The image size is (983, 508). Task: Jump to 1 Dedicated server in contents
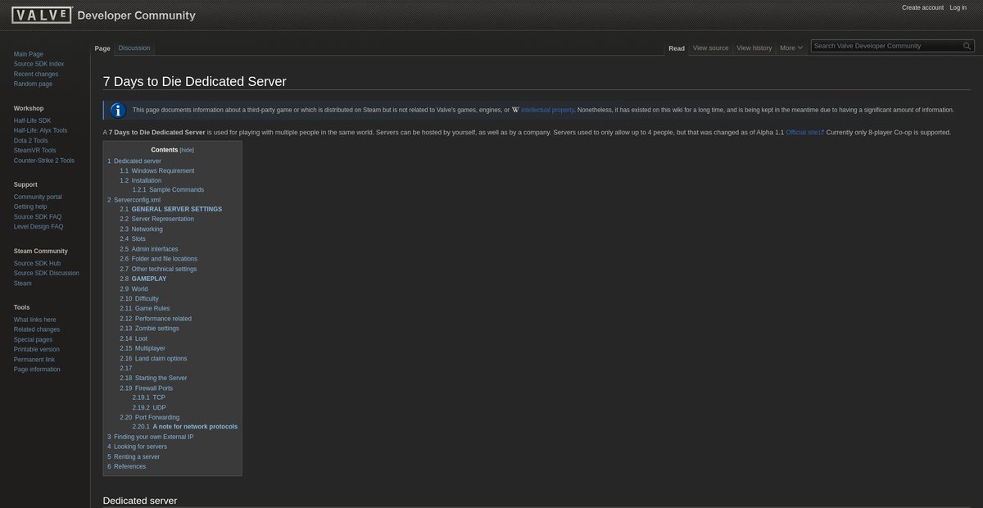pyautogui.click(x=134, y=161)
